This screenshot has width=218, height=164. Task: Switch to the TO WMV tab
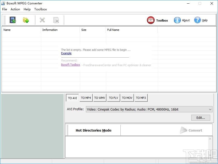click(x=100, y=98)
